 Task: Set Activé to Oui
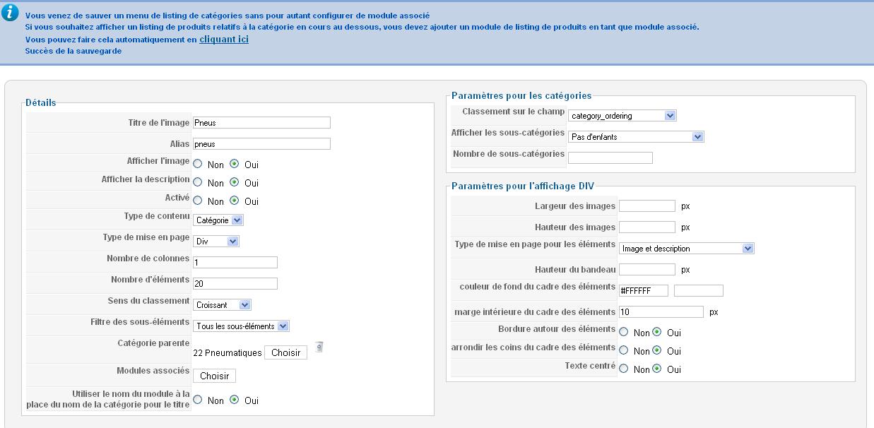coord(235,201)
